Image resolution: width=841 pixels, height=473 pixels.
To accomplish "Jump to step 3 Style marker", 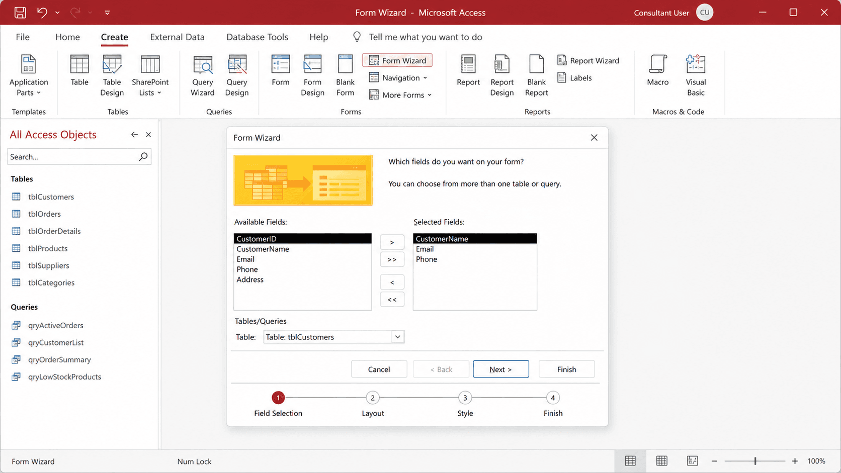I will [465, 398].
